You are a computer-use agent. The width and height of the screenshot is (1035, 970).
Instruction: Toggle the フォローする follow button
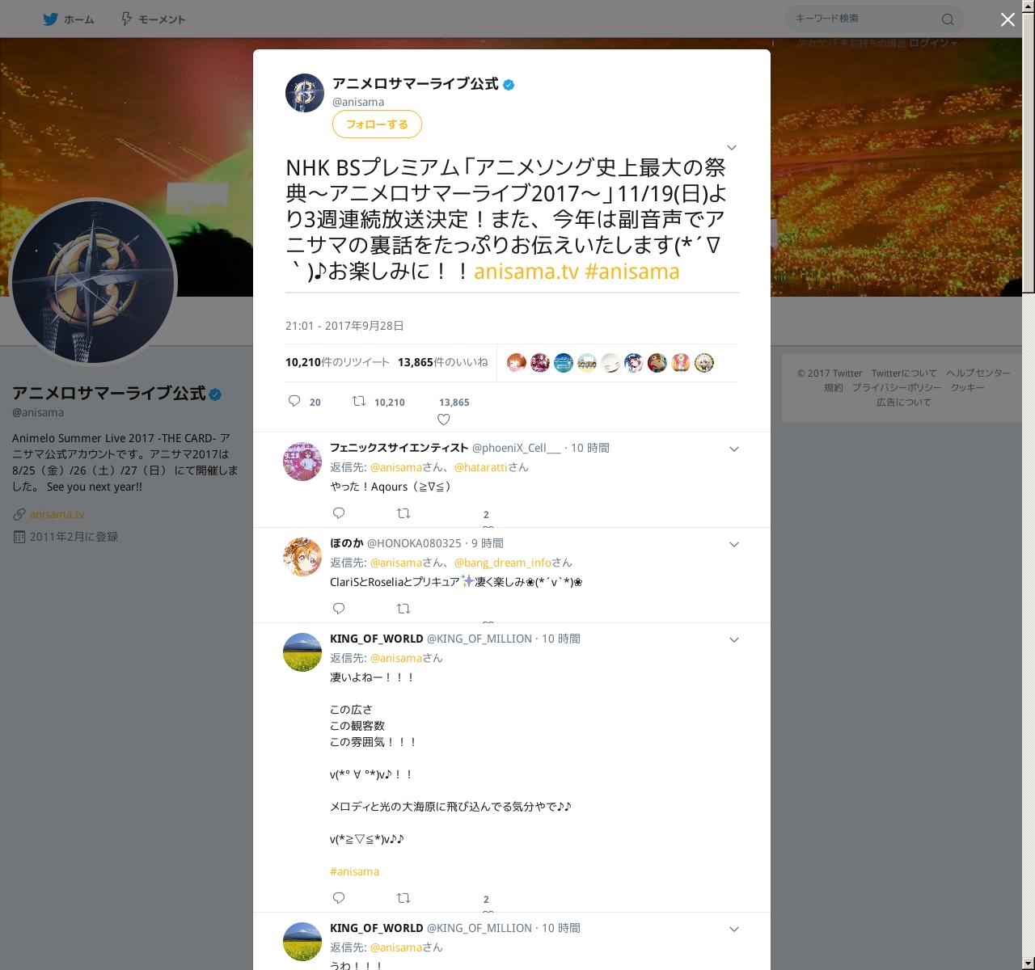point(377,124)
